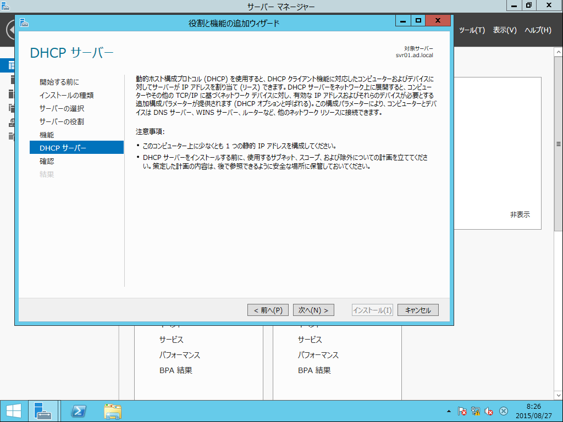Select サーバーの役割 wizard step
Screen dimensions: 563x422
[62, 121]
